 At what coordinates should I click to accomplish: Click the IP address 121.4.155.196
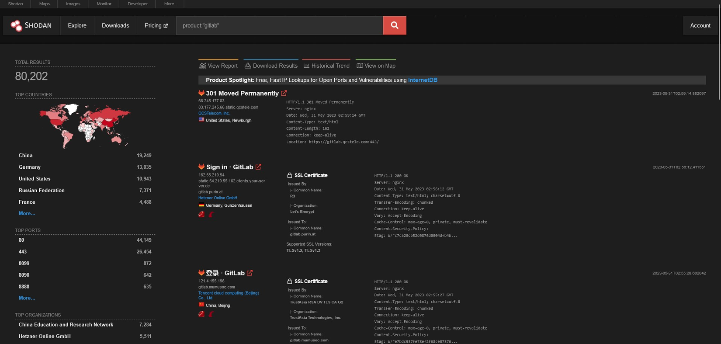pos(211,281)
